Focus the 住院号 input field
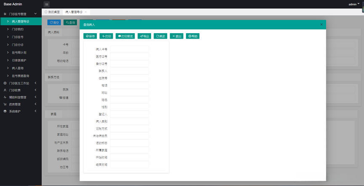Screen dimensions: 364x186 click(x=129, y=78)
